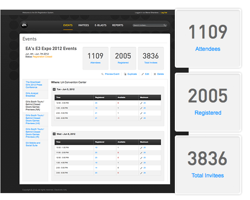Open The Download: EA's 2012 Press Conference
250x200 pixels.
point(34,85)
